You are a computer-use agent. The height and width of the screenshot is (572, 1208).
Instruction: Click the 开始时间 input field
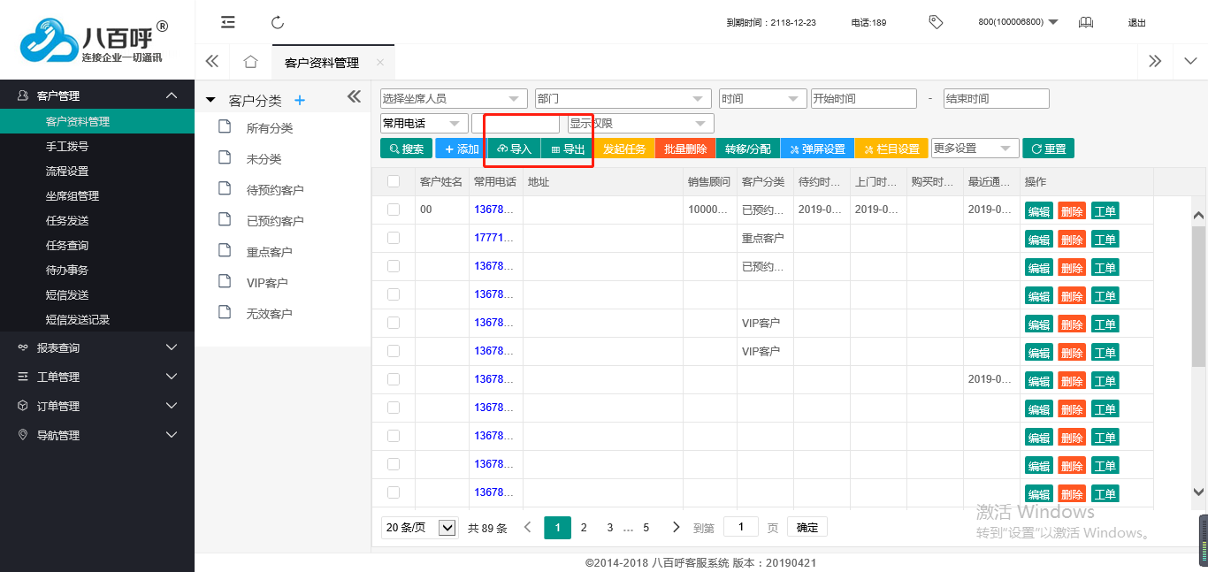pos(864,98)
